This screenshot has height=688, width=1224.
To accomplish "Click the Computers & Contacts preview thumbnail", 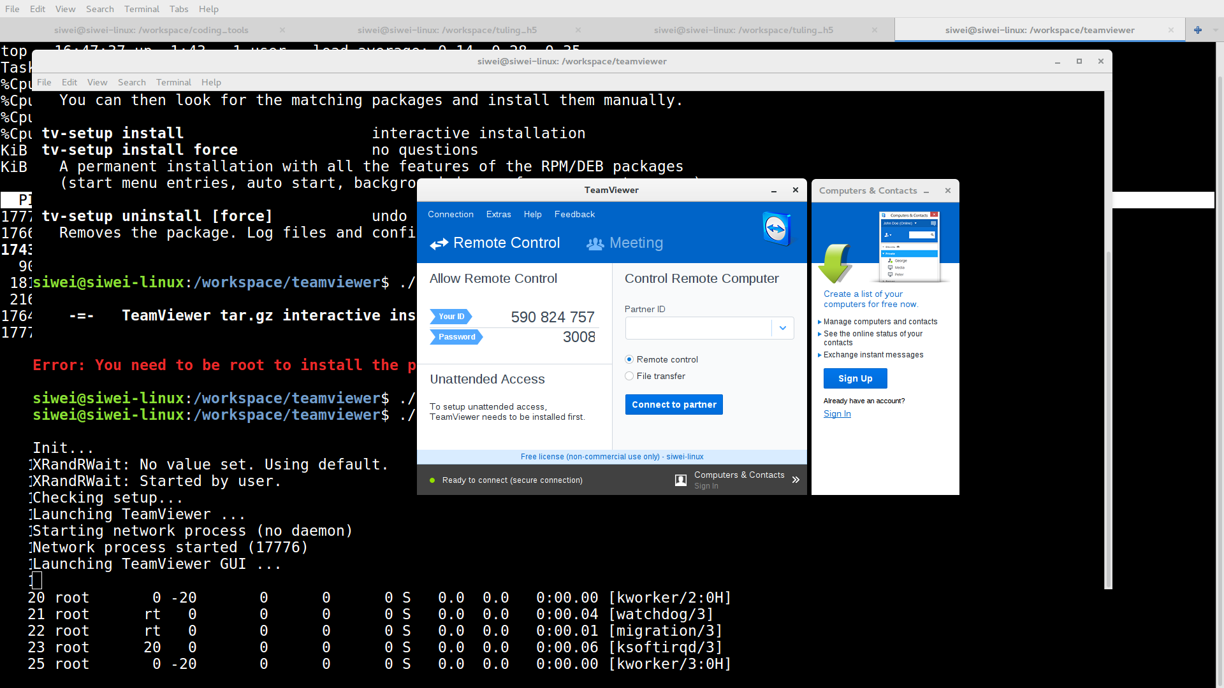I will pos(910,246).
